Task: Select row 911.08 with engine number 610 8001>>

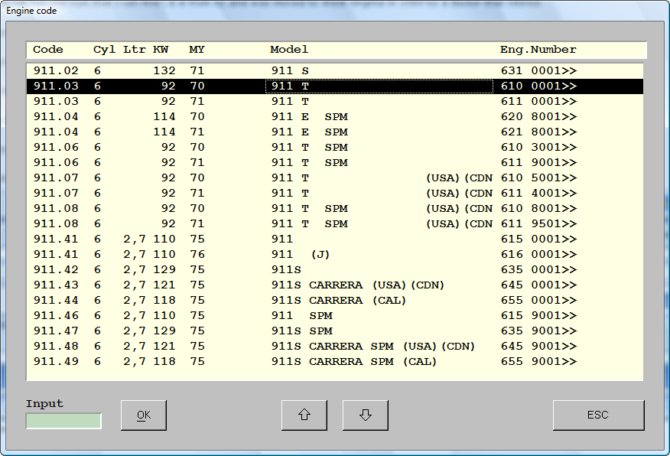Action: point(334,209)
